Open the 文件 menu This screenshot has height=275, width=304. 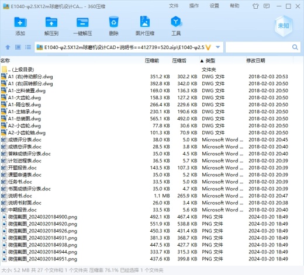(x=174, y=6)
